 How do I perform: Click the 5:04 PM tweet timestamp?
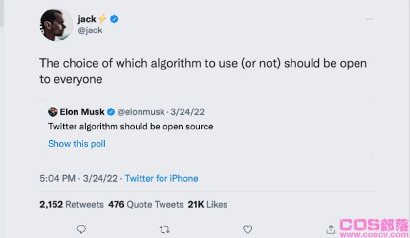[x=57, y=178]
